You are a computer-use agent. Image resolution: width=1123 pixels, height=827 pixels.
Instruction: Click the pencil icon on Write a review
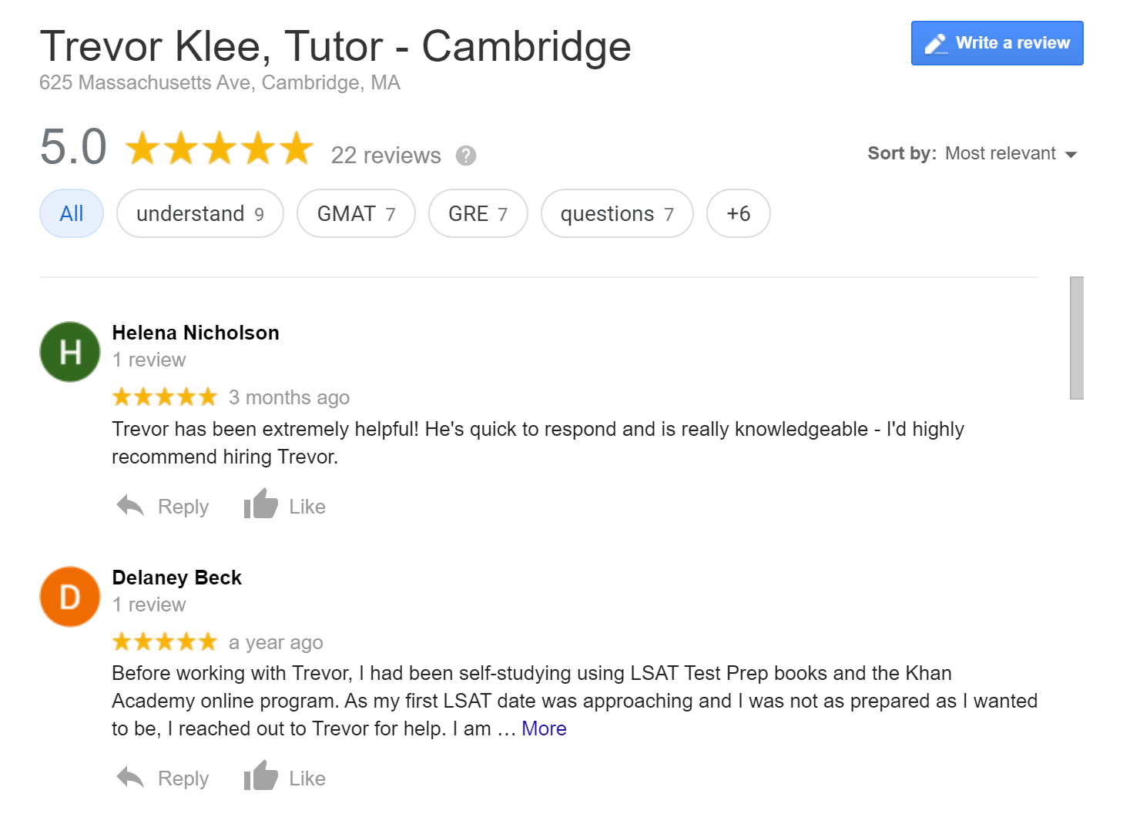pyautogui.click(x=936, y=44)
